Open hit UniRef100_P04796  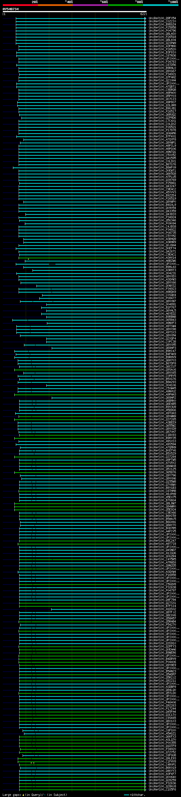pos(162,31)
